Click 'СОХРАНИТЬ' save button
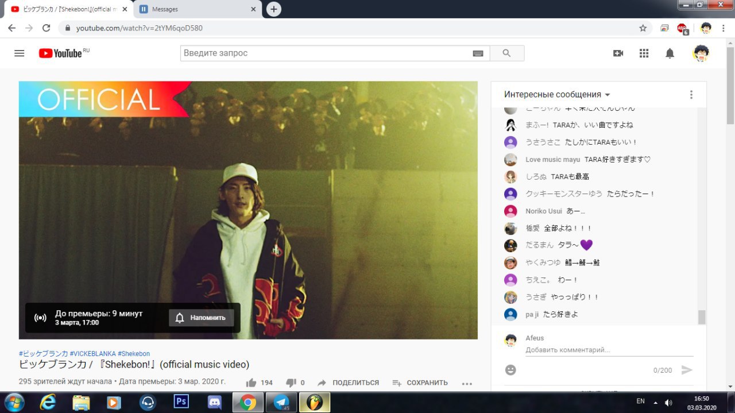 click(420, 383)
